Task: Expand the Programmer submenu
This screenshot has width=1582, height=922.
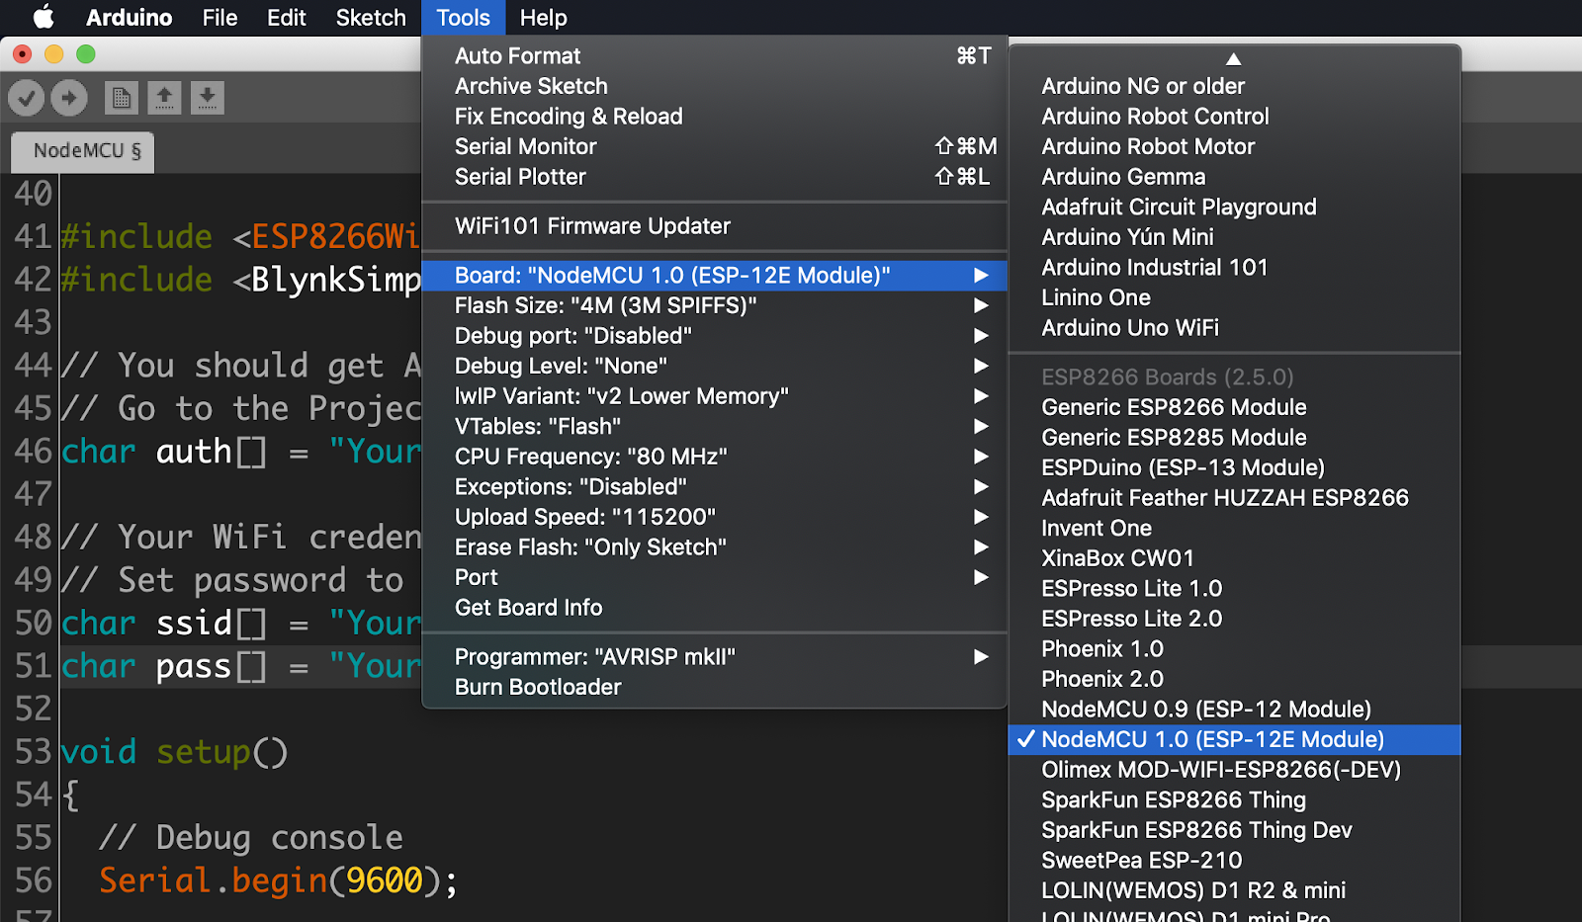Action: [x=714, y=657]
